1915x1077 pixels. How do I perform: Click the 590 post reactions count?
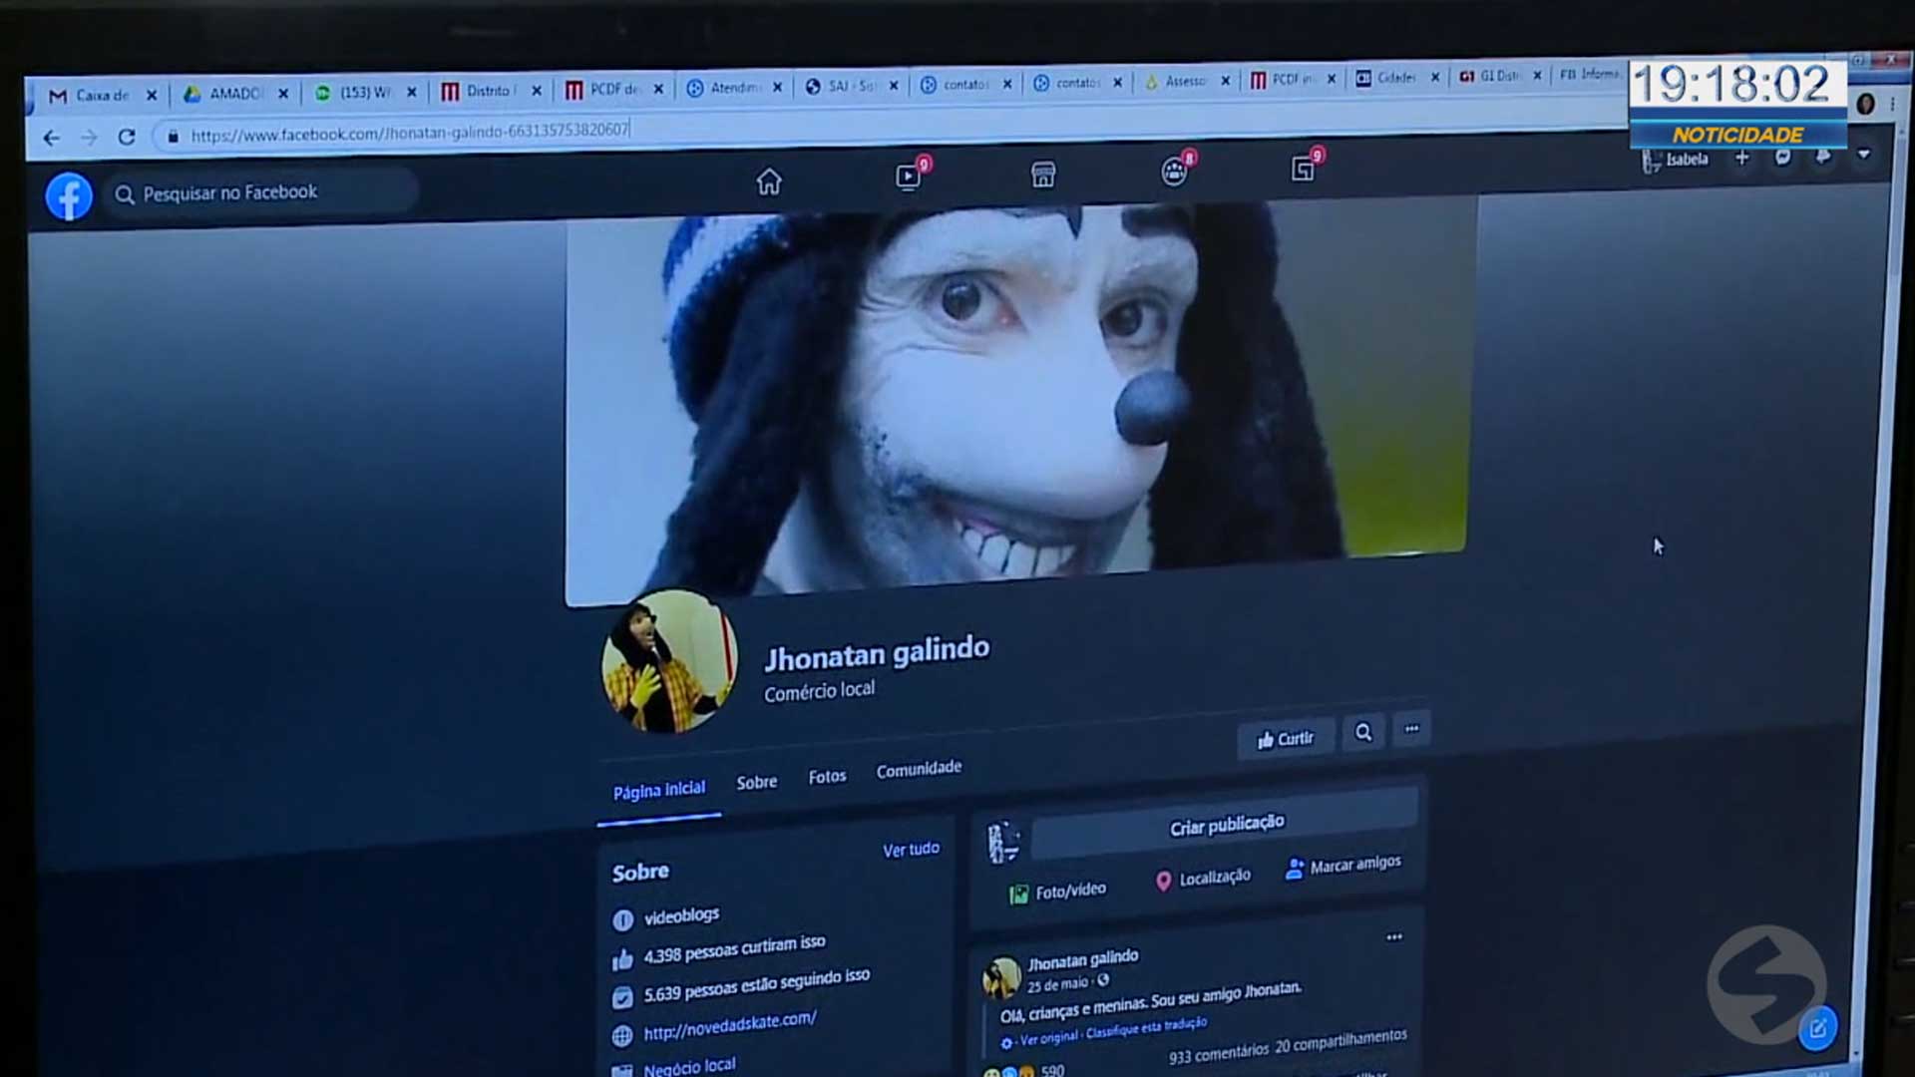click(1052, 1070)
